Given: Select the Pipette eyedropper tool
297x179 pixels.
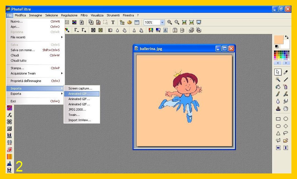Looking at the screenshot, I should (286, 72).
